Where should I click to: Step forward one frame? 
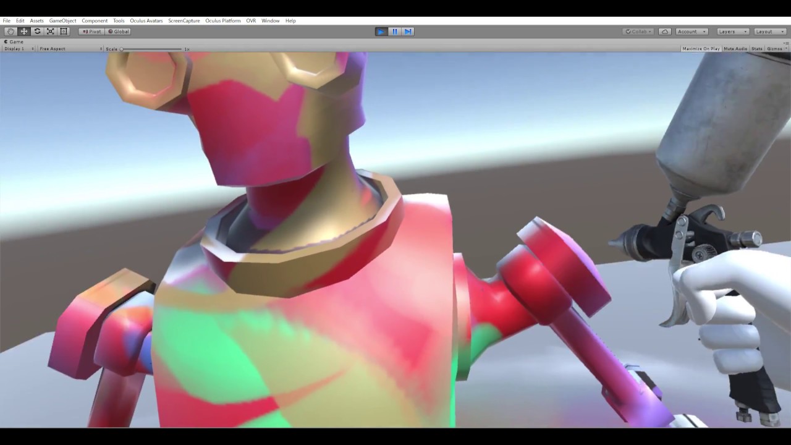click(408, 32)
